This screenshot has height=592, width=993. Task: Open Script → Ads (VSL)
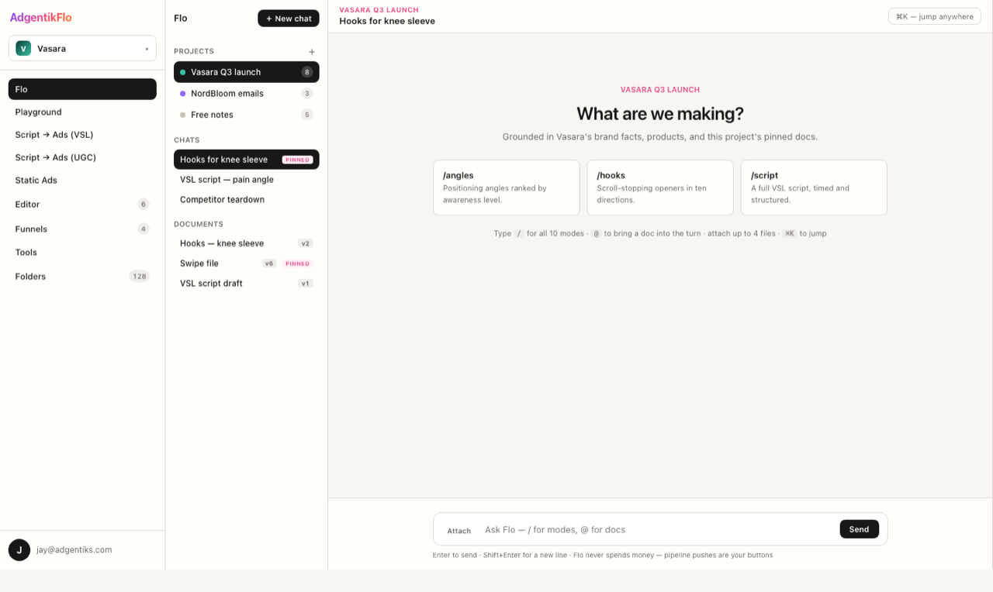point(82,134)
